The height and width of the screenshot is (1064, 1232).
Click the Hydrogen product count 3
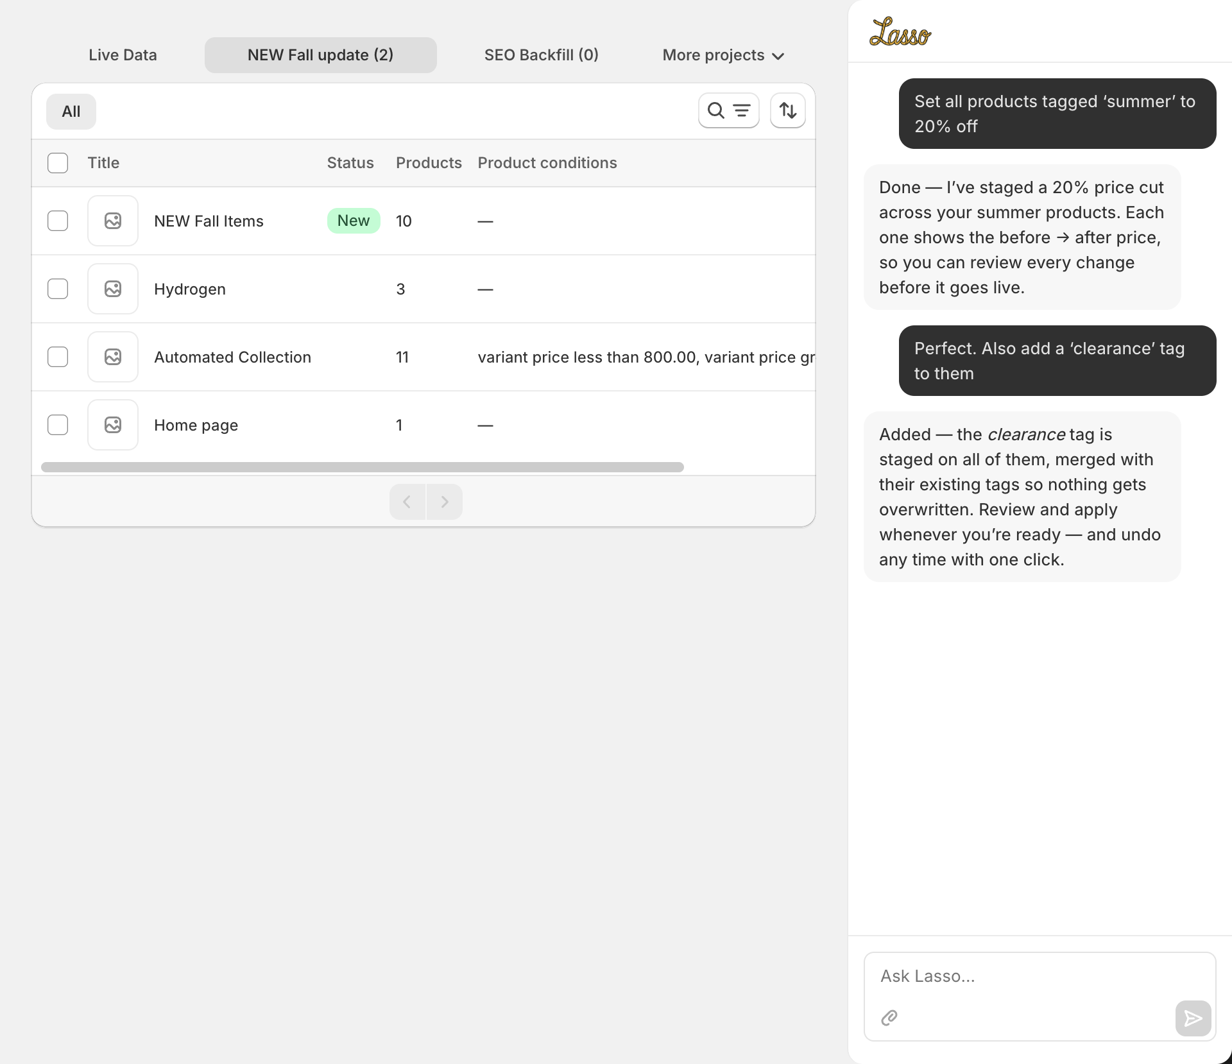[400, 289]
